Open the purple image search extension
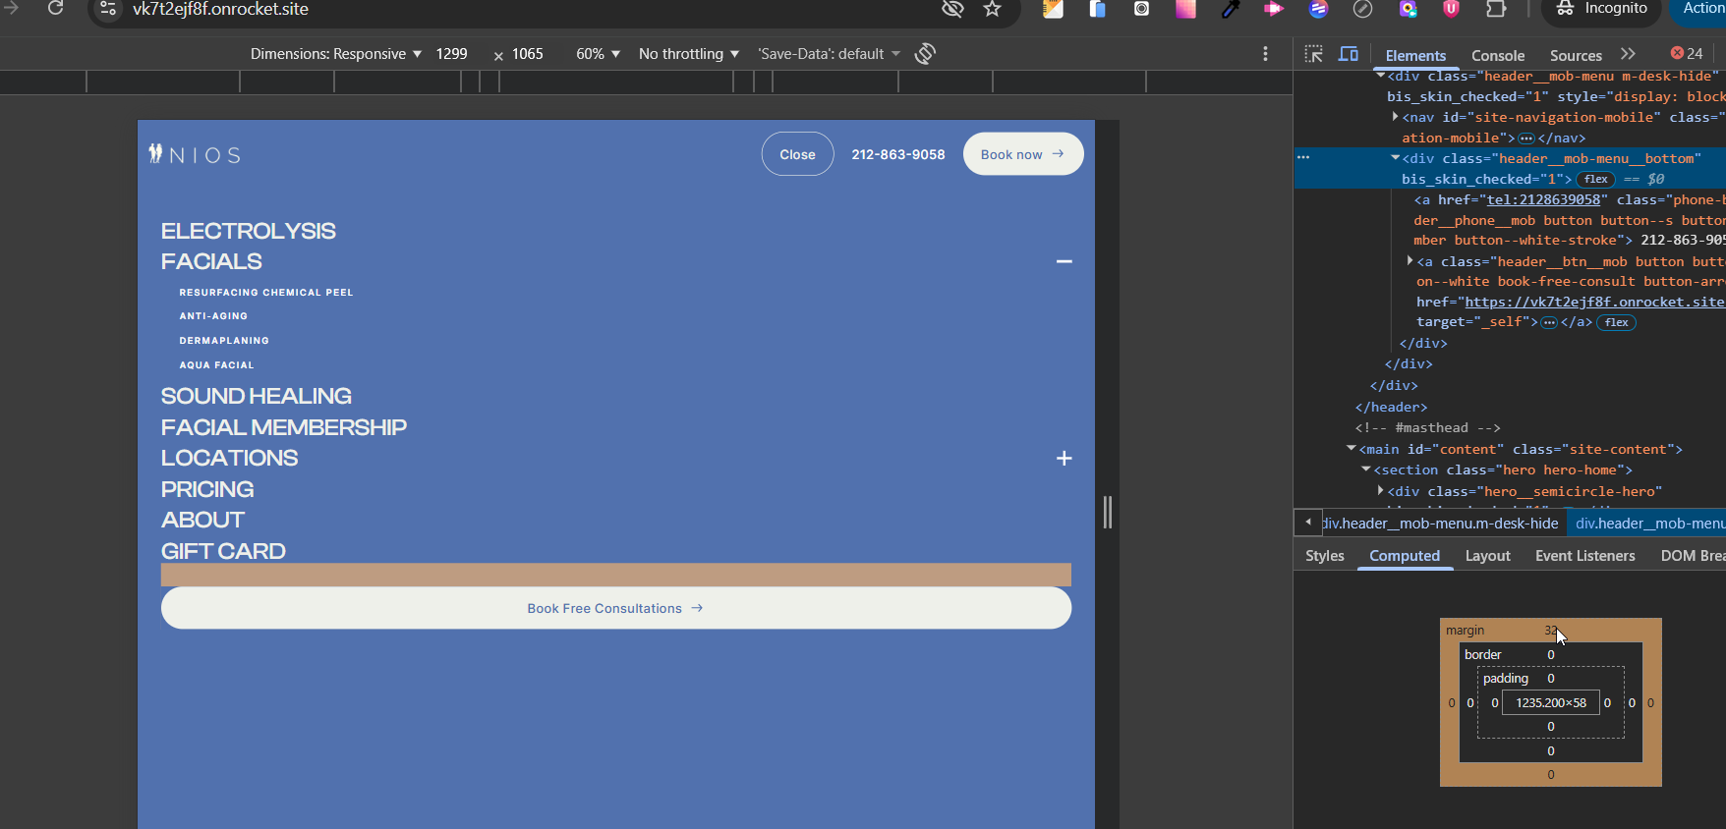The width and height of the screenshot is (1726, 829). click(x=1408, y=9)
